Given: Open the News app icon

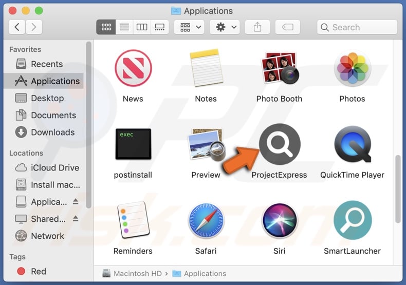Looking at the screenshot, I should [x=133, y=68].
